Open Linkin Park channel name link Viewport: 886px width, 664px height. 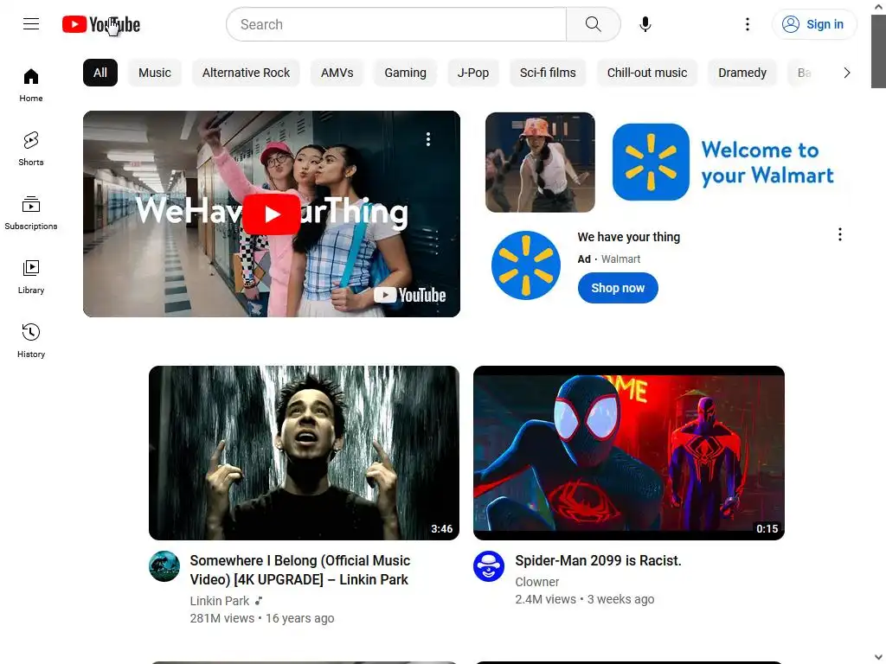219,601
